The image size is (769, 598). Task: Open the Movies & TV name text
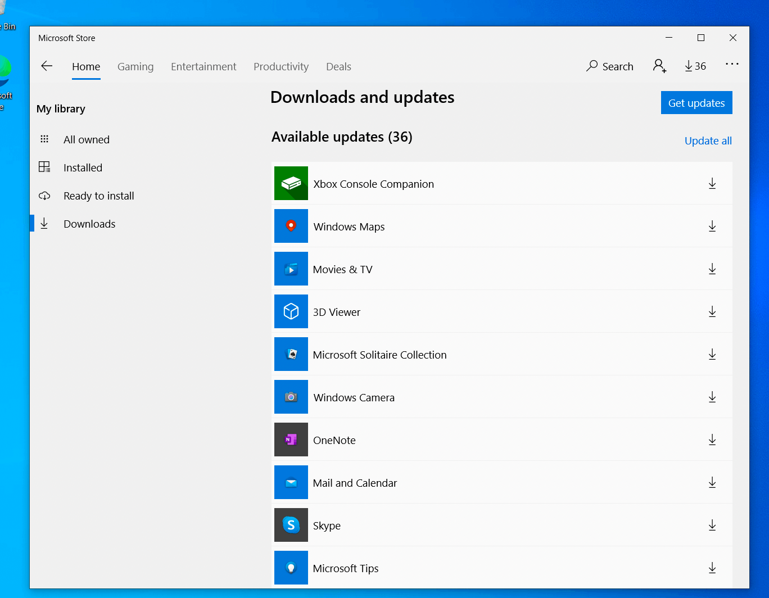pyautogui.click(x=342, y=269)
